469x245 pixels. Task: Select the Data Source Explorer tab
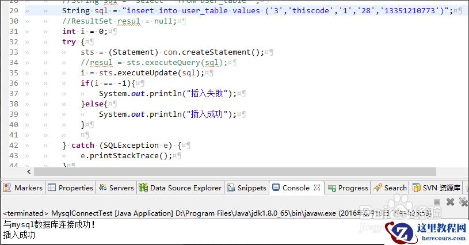[x=180, y=187]
